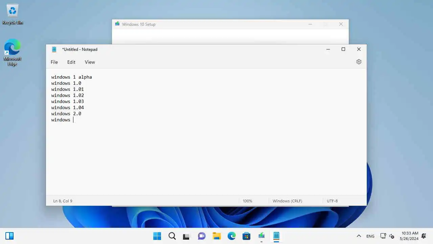The image size is (433, 244).
Task: Click '*Untitled - Notepad' title text
Action: [79, 49]
